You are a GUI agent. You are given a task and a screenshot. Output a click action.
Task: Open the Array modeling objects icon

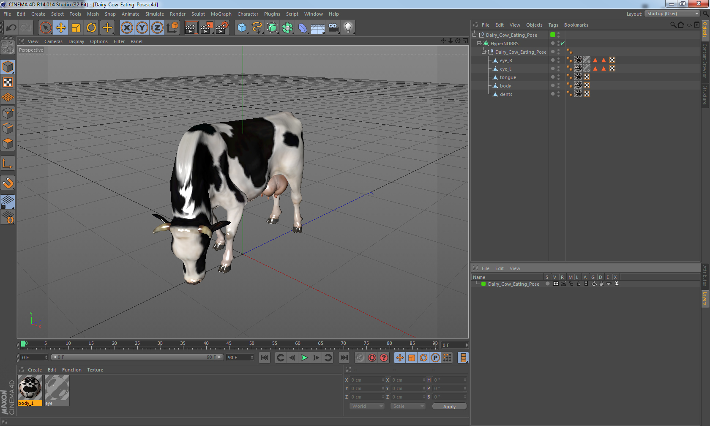(287, 28)
